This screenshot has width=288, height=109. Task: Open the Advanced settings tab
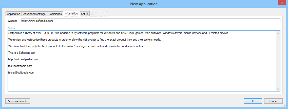[34, 14]
